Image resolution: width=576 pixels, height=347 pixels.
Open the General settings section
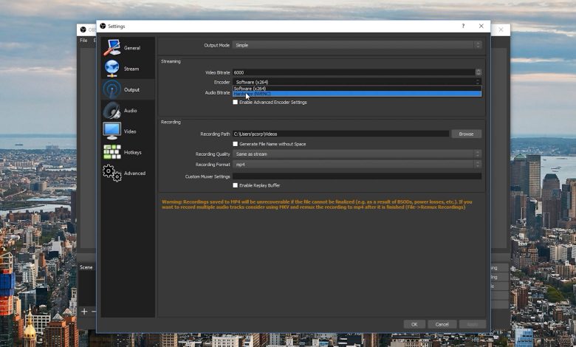tap(112, 47)
